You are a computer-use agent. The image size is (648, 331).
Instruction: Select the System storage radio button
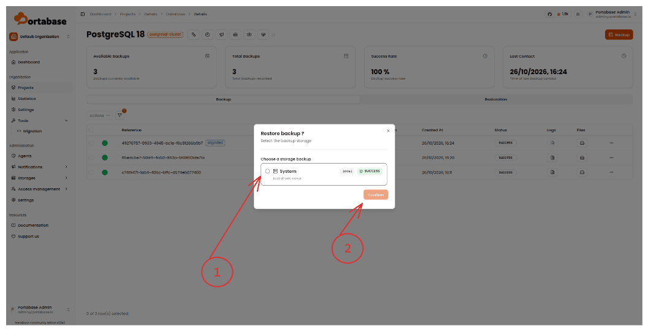coord(267,171)
